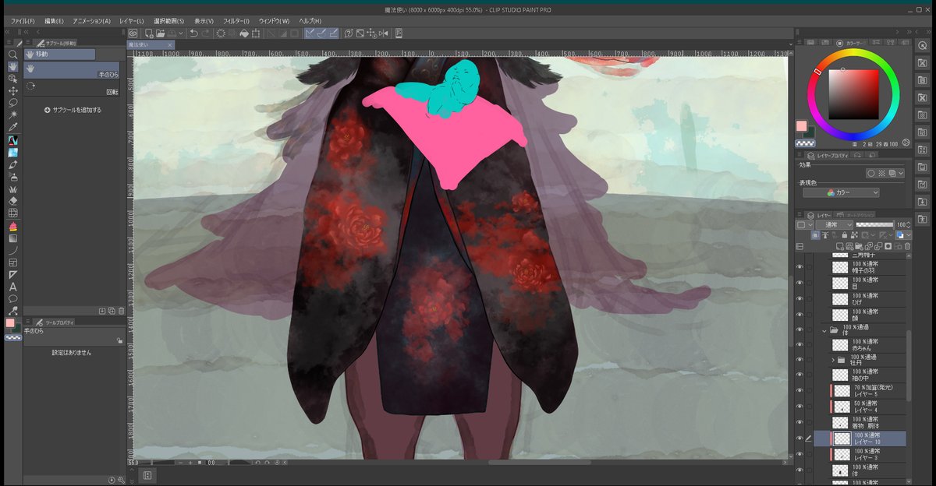This screenshot has height=486, width=936.
Task: Select the Text (A) tool
Action: tap(12, 286)
